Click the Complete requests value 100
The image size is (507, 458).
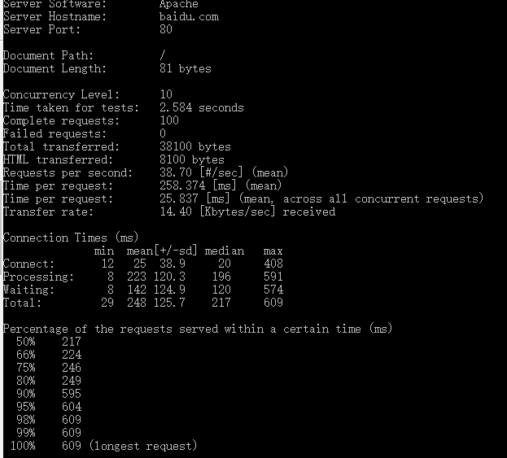pyautogui.click(x=169, y=120)
